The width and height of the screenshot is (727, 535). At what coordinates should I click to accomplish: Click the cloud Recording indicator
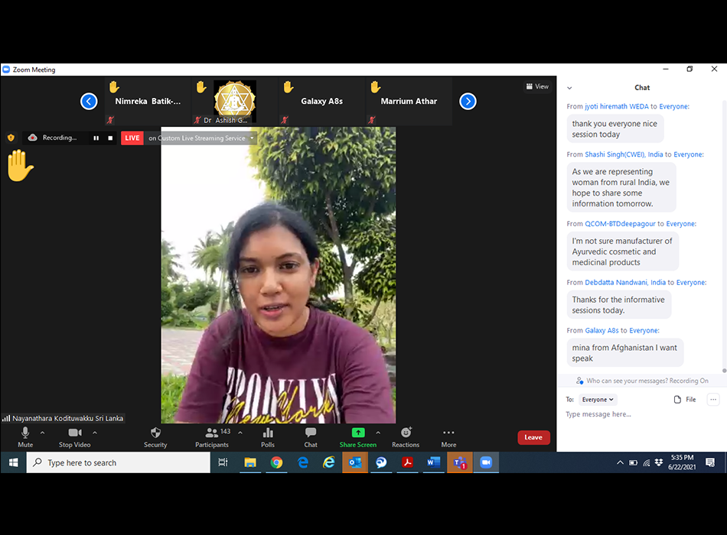coord(52,138)
